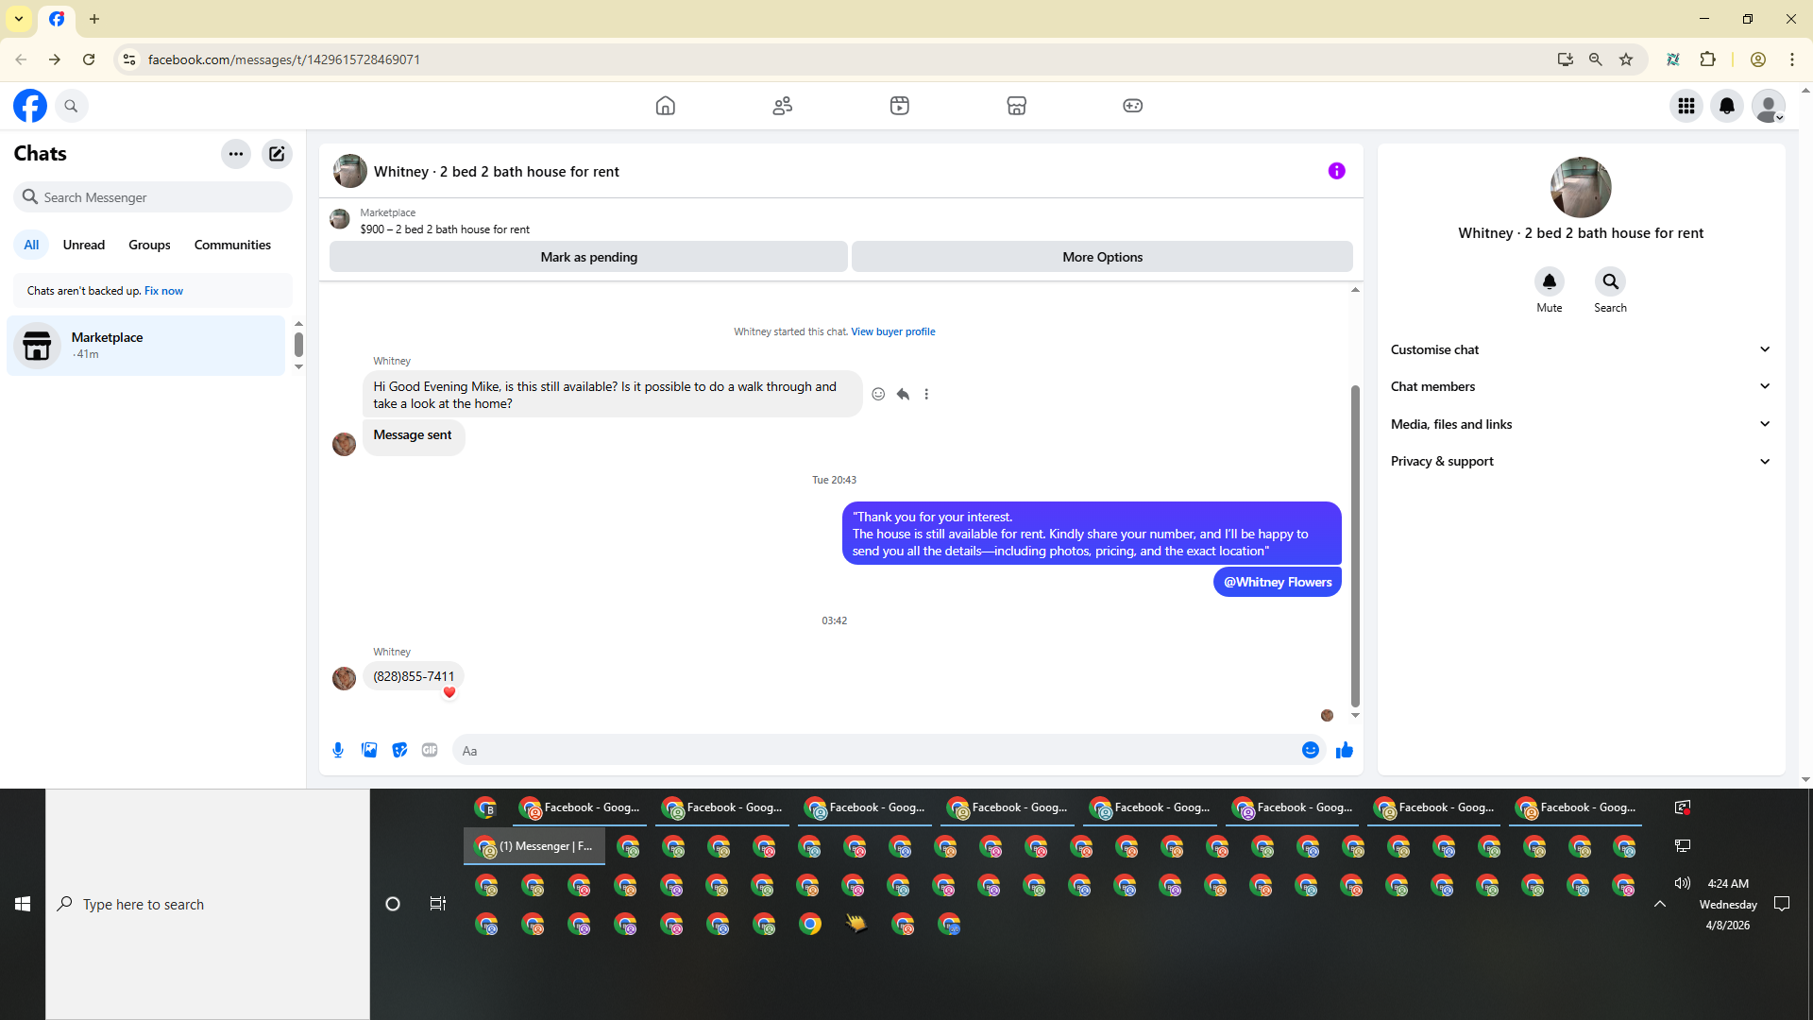1813x1020 pixels.
Task: Open the View buyer profile link
Action: [892, 331]
